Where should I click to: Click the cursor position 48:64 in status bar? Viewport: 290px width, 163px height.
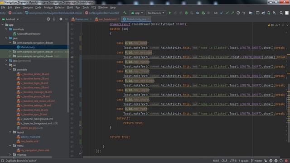[216, 161]
